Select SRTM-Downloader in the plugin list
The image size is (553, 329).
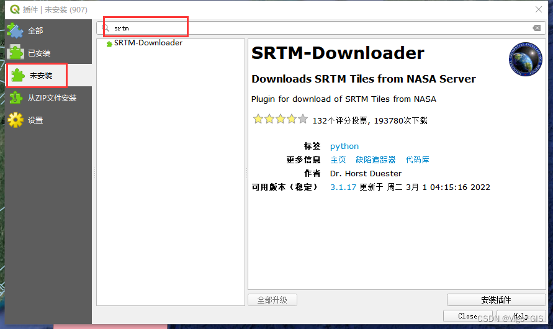(148, 43)
